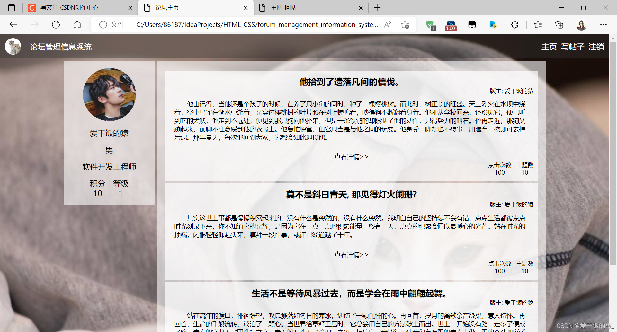Click the address bar URL field
The image size is (617, 332).
257,24
